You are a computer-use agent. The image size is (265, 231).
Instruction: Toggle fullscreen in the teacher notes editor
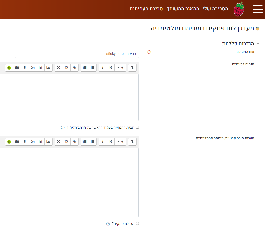coord(59,142)
